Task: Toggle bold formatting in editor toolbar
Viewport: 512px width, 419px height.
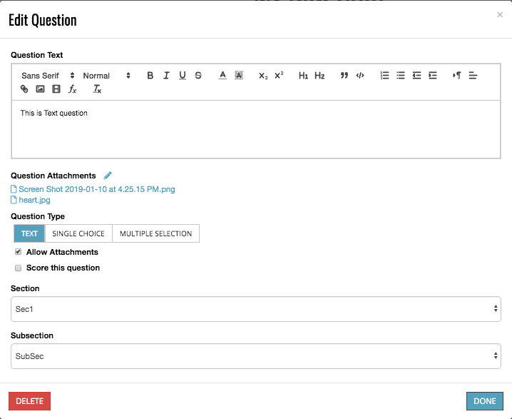Action: click(150, 76)
